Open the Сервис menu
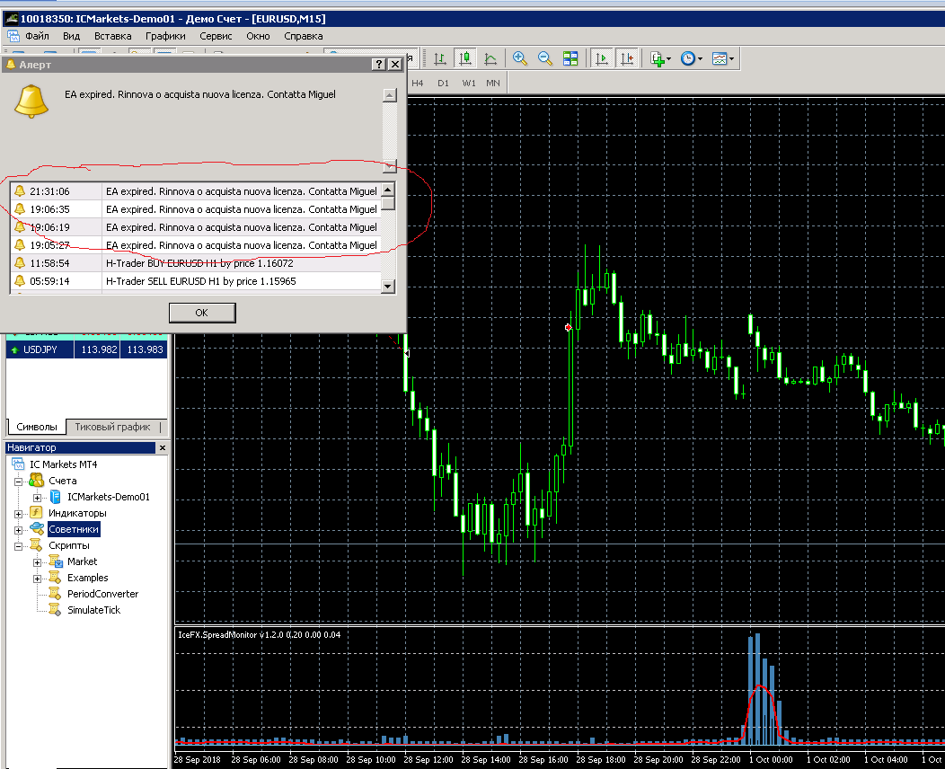Image resolution: width=945 pixels, height=769 pixels. (216, 36)
